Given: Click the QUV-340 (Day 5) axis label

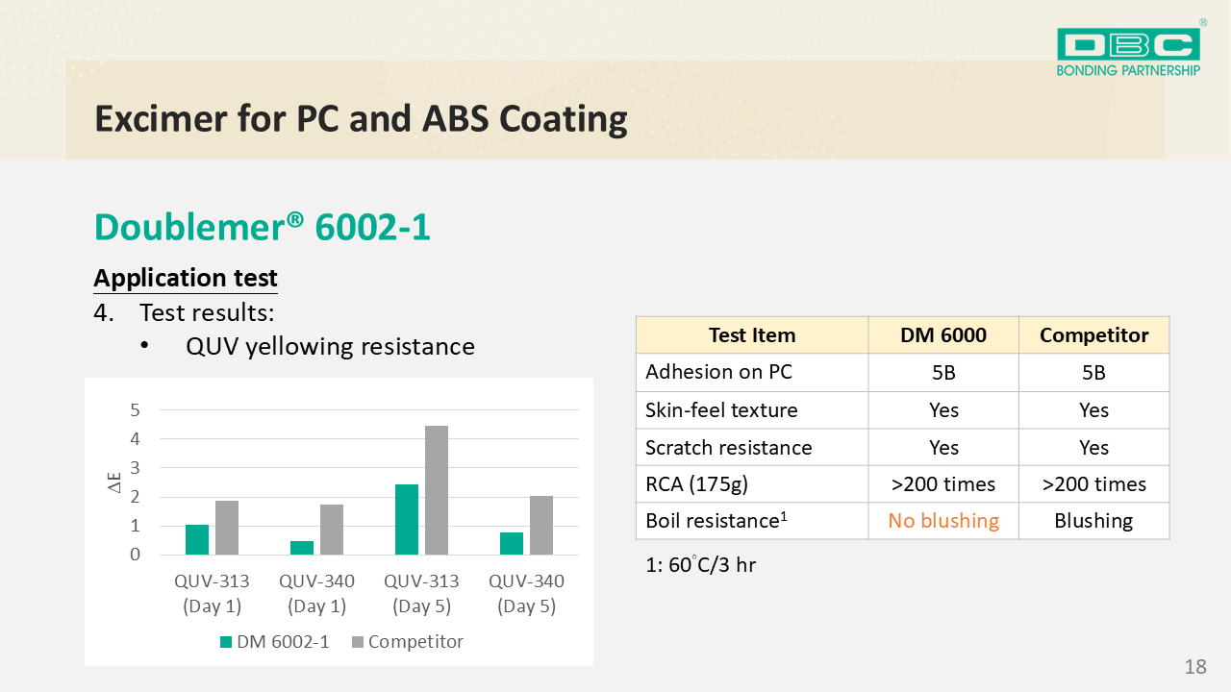Looking at the screenshot, I should point(526,594).
